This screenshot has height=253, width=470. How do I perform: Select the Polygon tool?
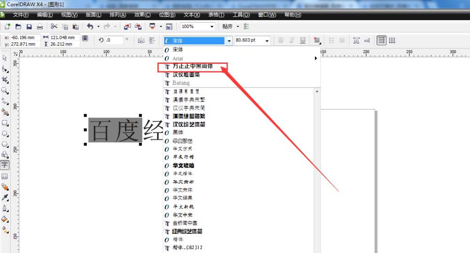5,144
